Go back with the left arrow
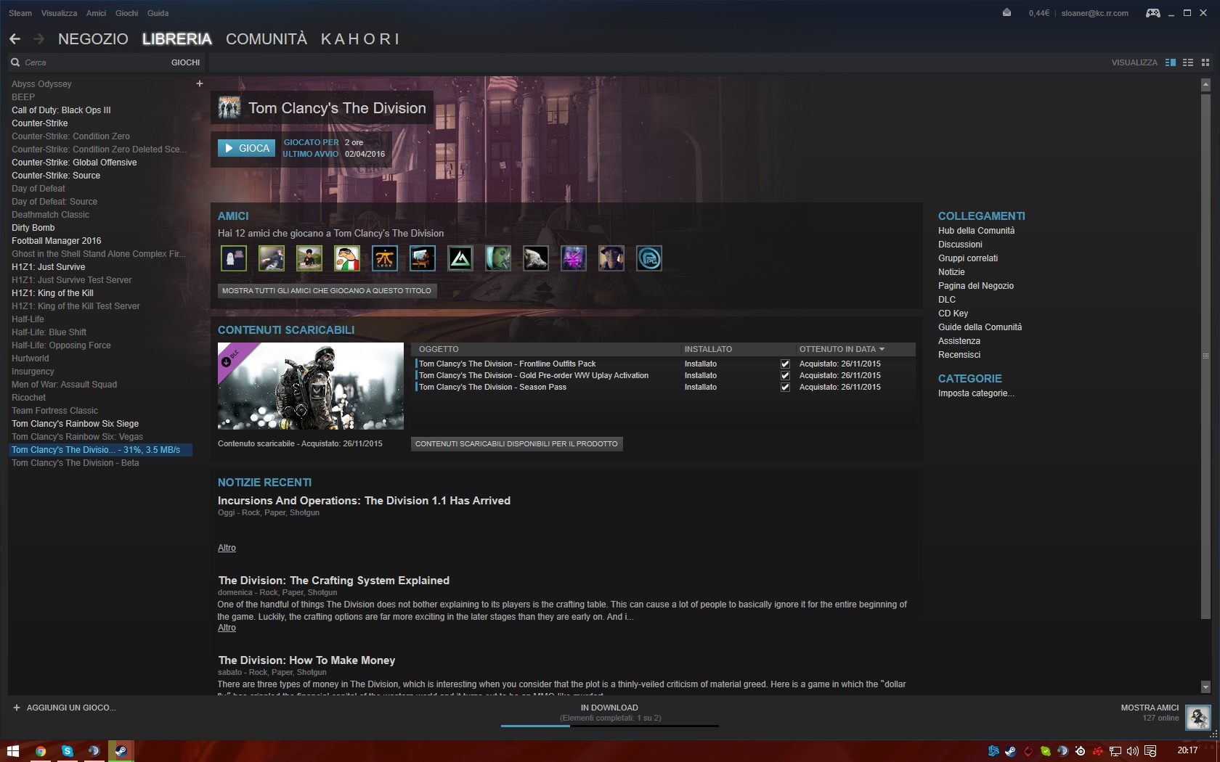 (15, 39)
